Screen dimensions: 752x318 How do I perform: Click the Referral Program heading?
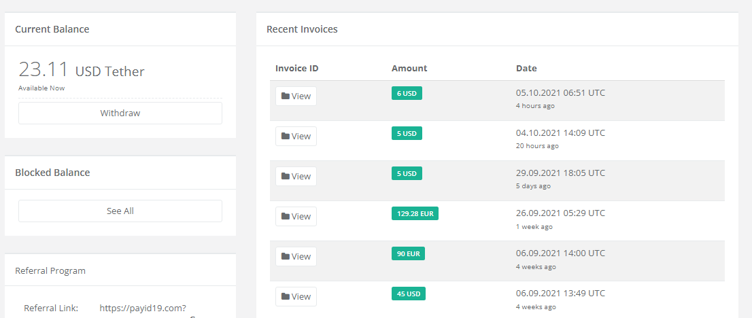click(50, 270)
